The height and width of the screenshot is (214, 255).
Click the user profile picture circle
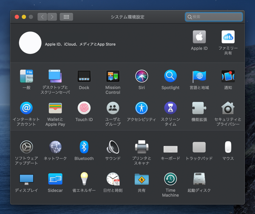30,43
